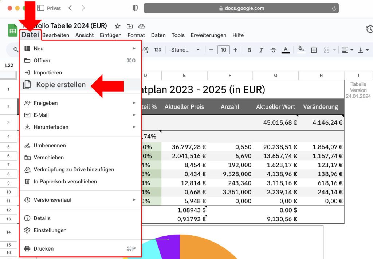Screen dimensions: 373x259
Task: Select row 7 header
Action: click(9, 165)
